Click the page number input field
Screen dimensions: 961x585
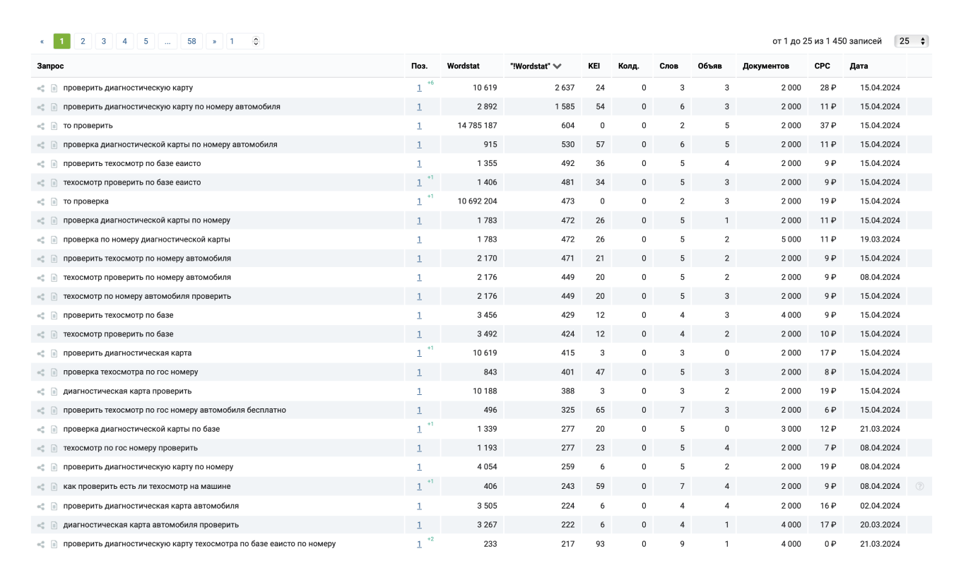pos(239,42)
